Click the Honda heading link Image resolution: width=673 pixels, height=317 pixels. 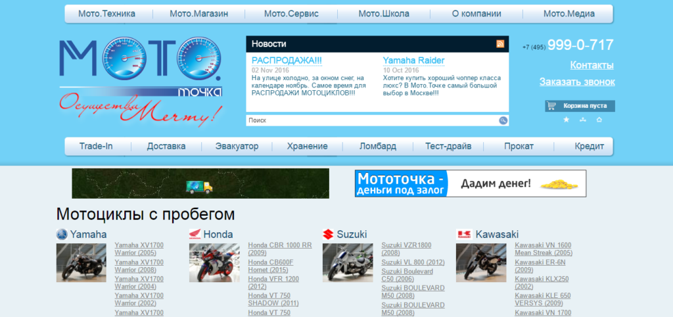[218, 235]
